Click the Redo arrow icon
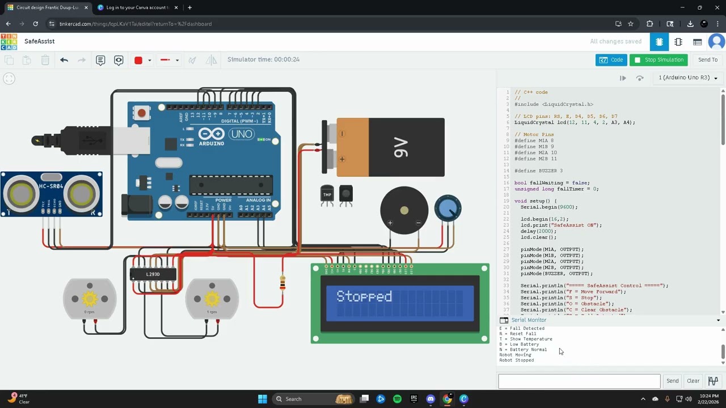This screenshot has width=726, height=408. coord(82,60)
